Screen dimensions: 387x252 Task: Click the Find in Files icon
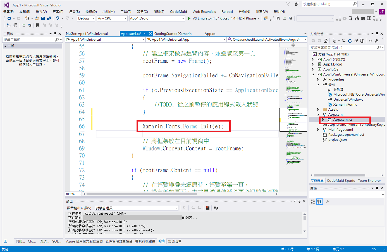266,18
